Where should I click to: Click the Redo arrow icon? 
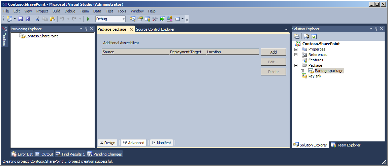point(74,19)
